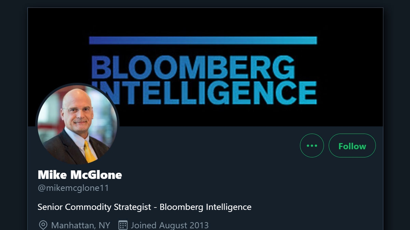This screenshot has width=410, height=230.
Task: Tap the pin icon beside Manhattan, NY
Action: click(x=42, y=225)
